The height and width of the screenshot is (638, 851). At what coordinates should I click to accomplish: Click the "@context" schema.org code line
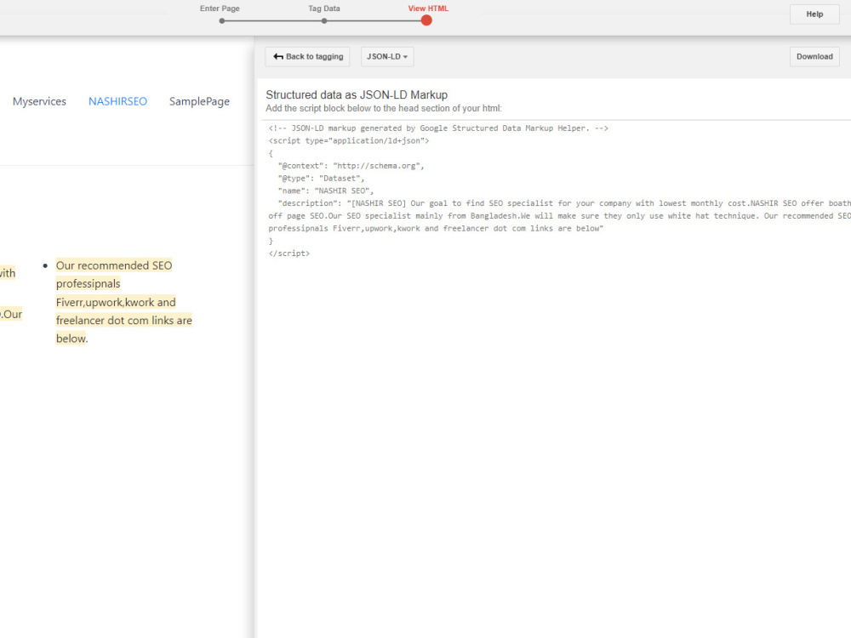351,166
